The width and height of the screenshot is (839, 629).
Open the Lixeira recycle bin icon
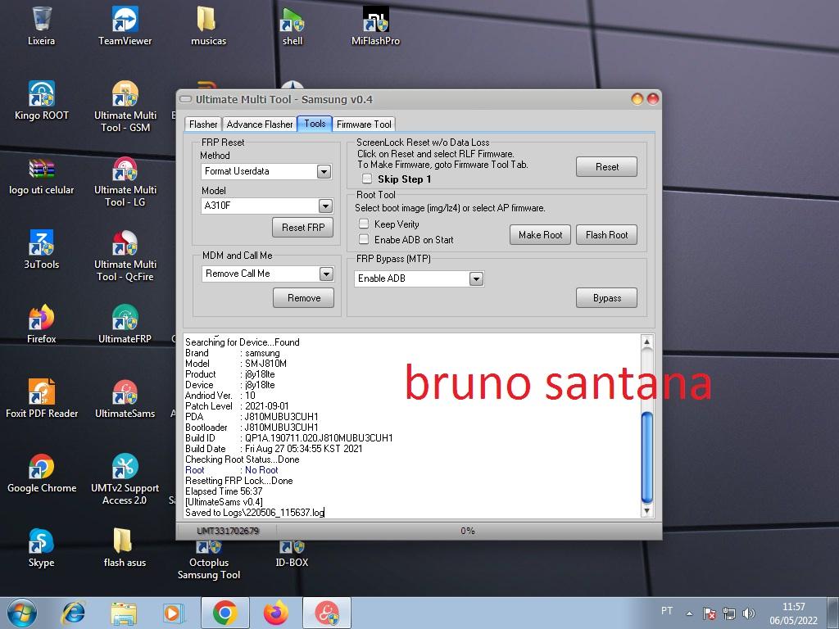click(x=41, y=25)
